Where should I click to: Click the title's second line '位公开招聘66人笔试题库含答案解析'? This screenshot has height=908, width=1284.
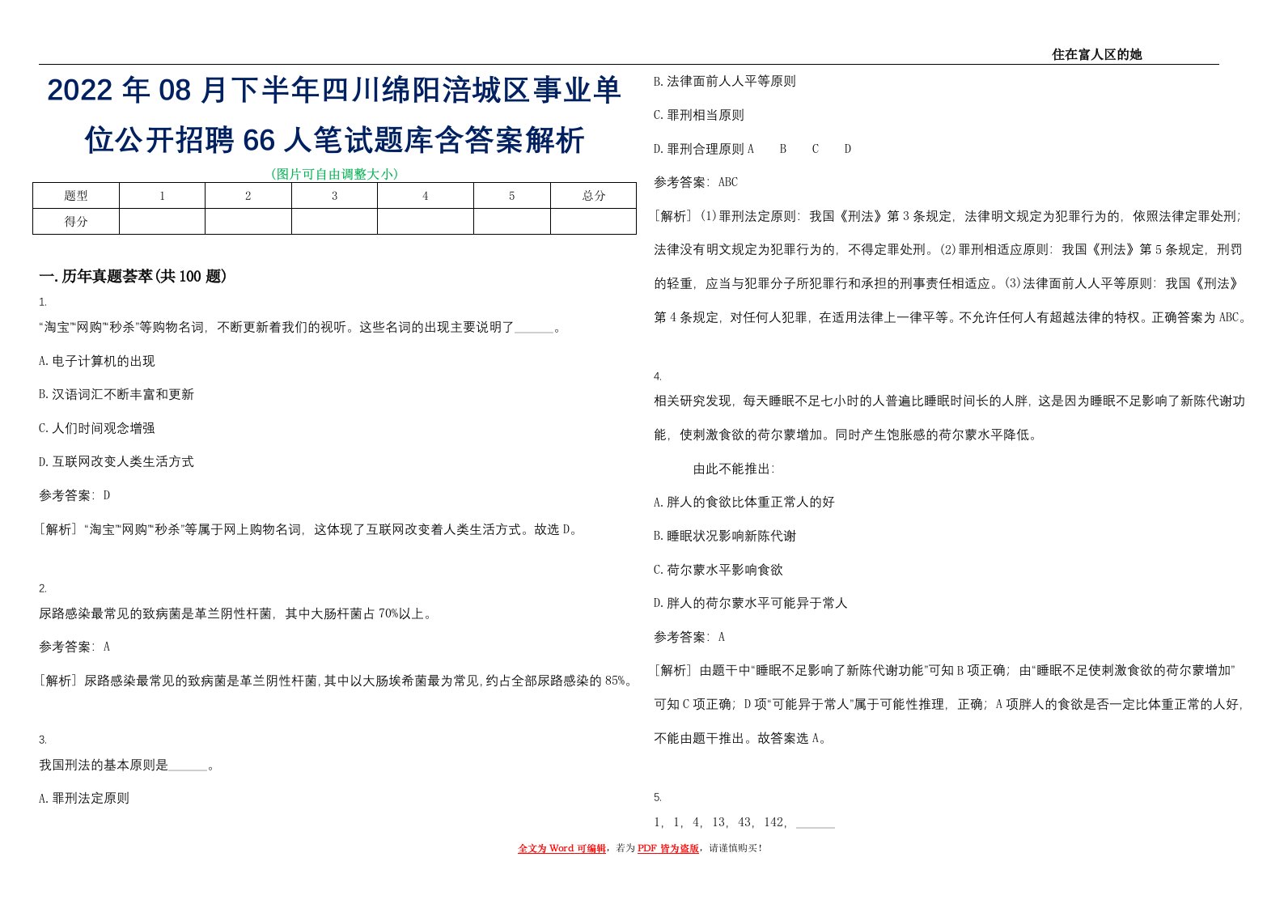click(334, 141)
